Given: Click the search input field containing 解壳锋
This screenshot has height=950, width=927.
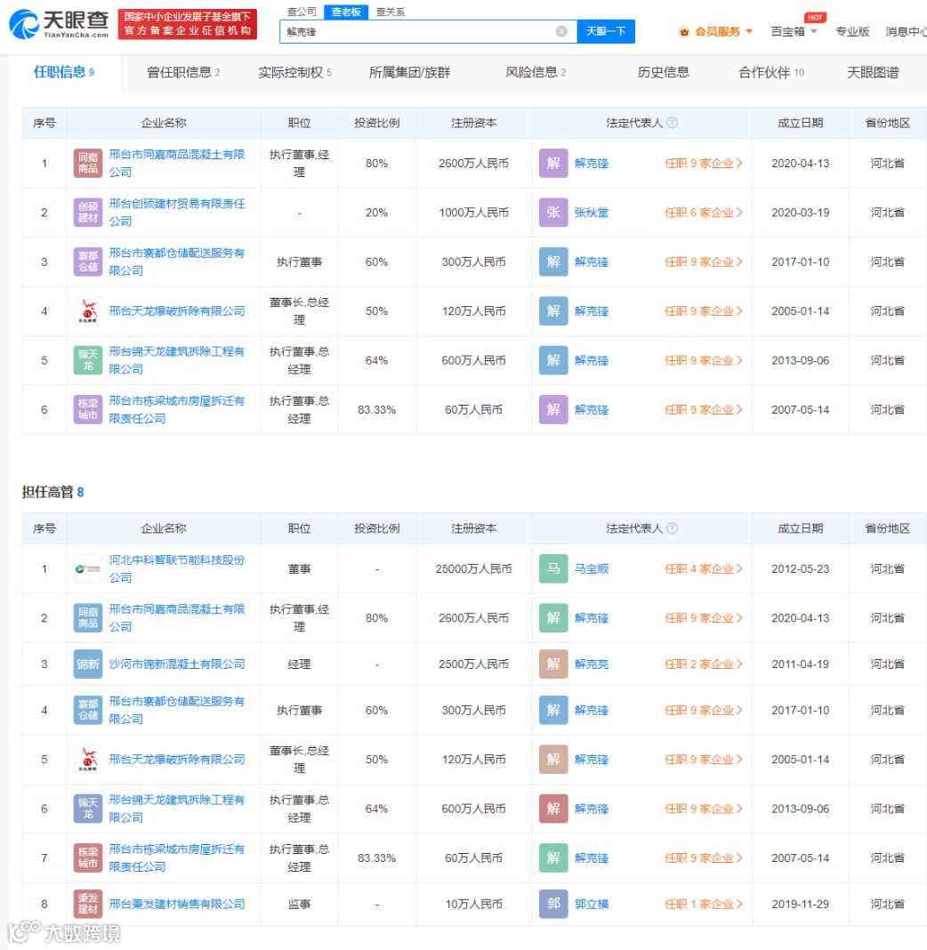Looking at the screenshot, I should pos(418,31).
